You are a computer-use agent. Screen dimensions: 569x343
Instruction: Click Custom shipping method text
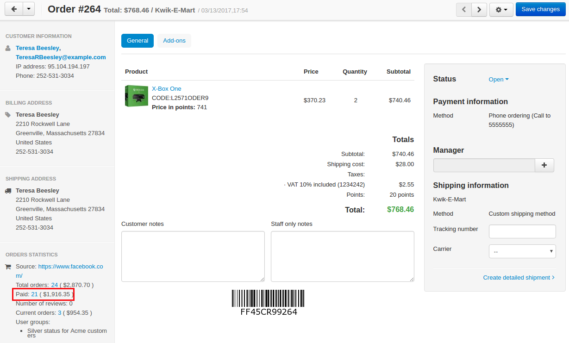pyautogui.click(x=522, y=214)
